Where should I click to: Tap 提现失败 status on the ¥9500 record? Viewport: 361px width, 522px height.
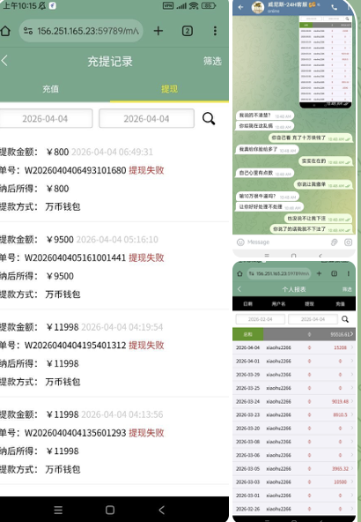click(146, 257)
